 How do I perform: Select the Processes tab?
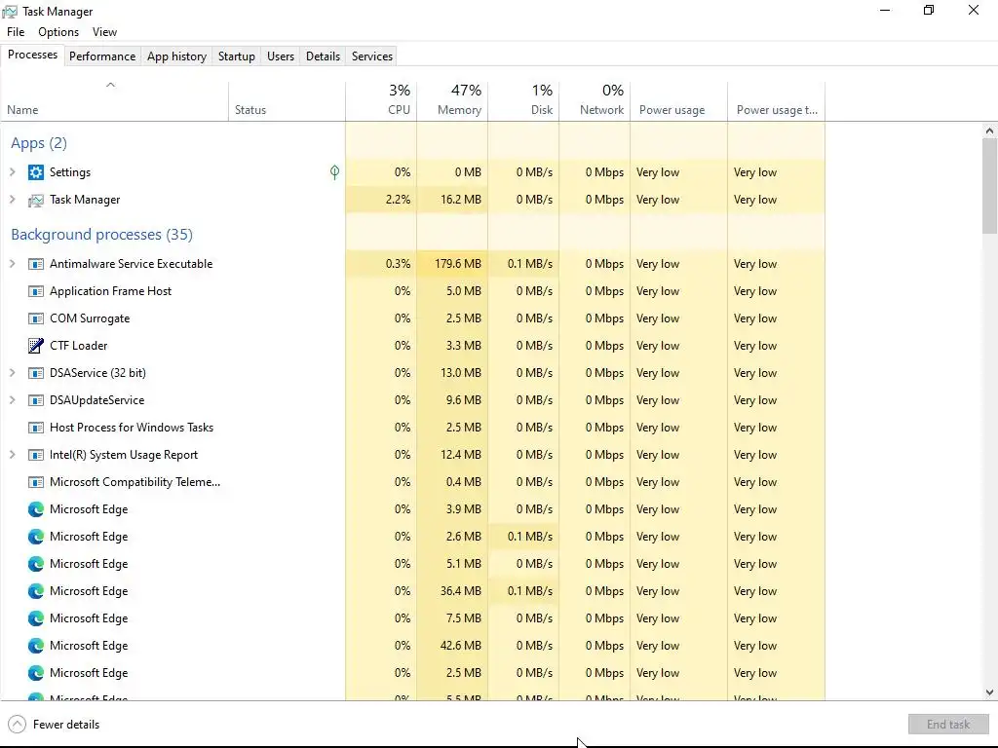[32, 55]
